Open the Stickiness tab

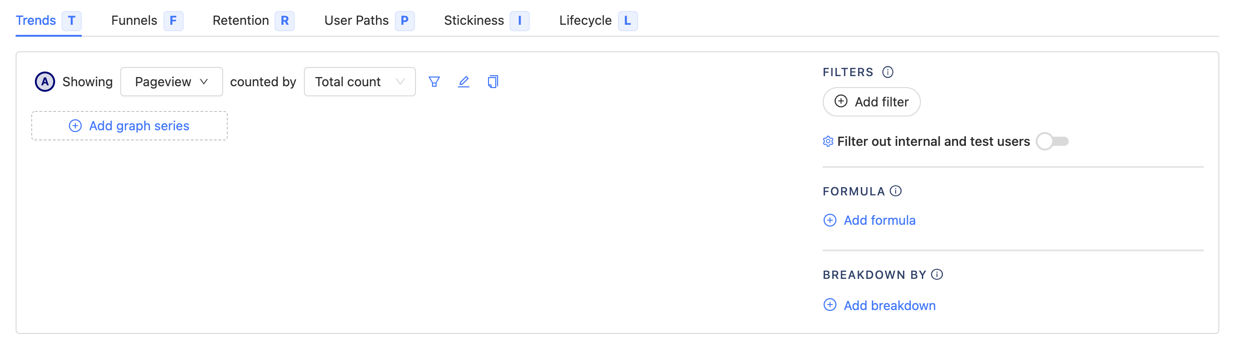click(474, 20)
